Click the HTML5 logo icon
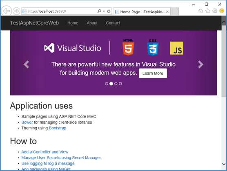227x171 pixels. pyautogui.click(x=128, y=47)
